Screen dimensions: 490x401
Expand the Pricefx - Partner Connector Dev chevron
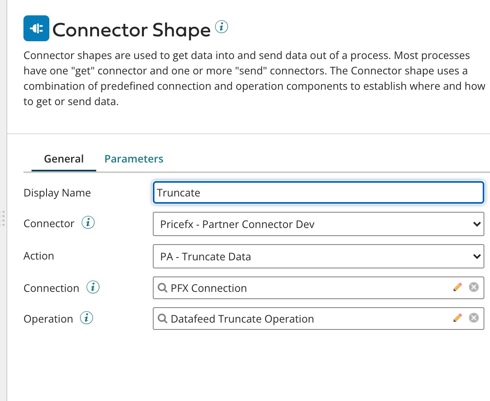click(477, 224)
